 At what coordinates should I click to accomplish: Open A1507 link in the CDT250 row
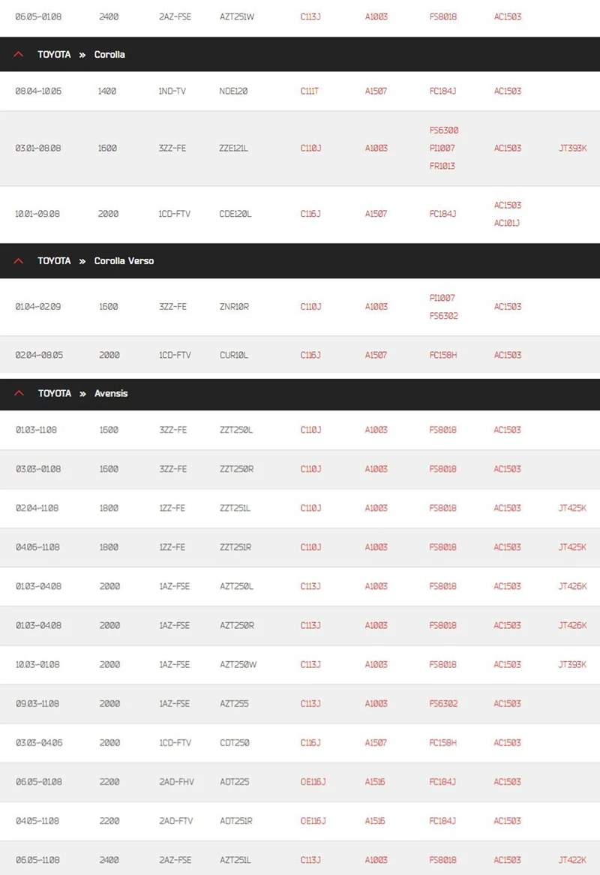(x=376, y=743)
